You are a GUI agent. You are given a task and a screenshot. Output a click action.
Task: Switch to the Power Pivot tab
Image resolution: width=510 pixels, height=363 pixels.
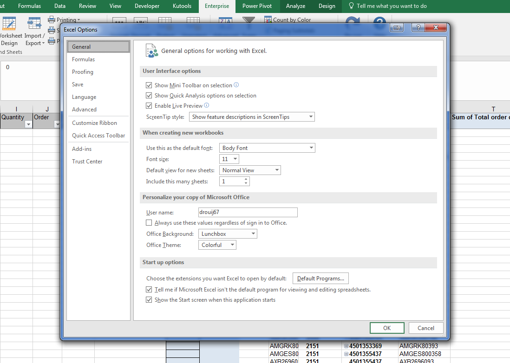click(x=257, y=6)
